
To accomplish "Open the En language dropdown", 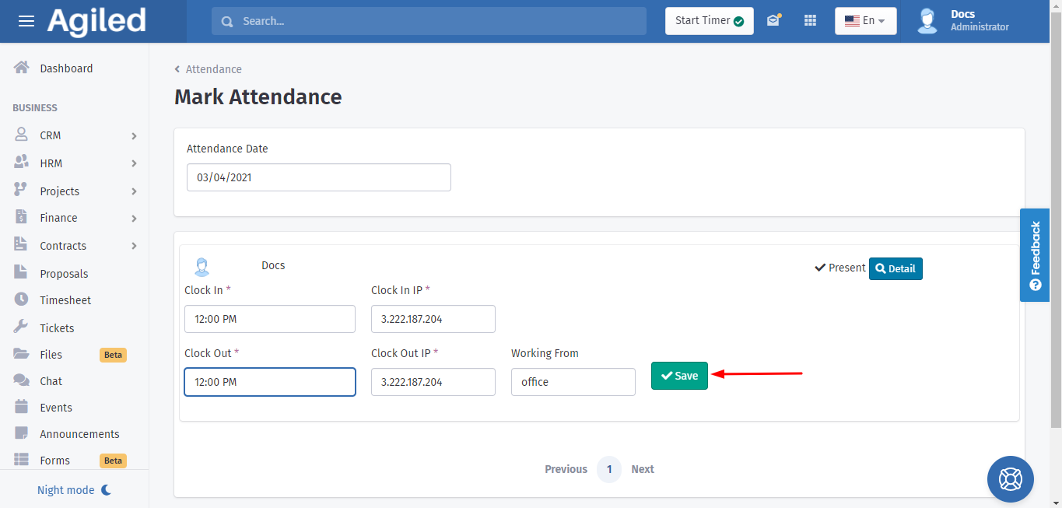I will pos(865,21).
